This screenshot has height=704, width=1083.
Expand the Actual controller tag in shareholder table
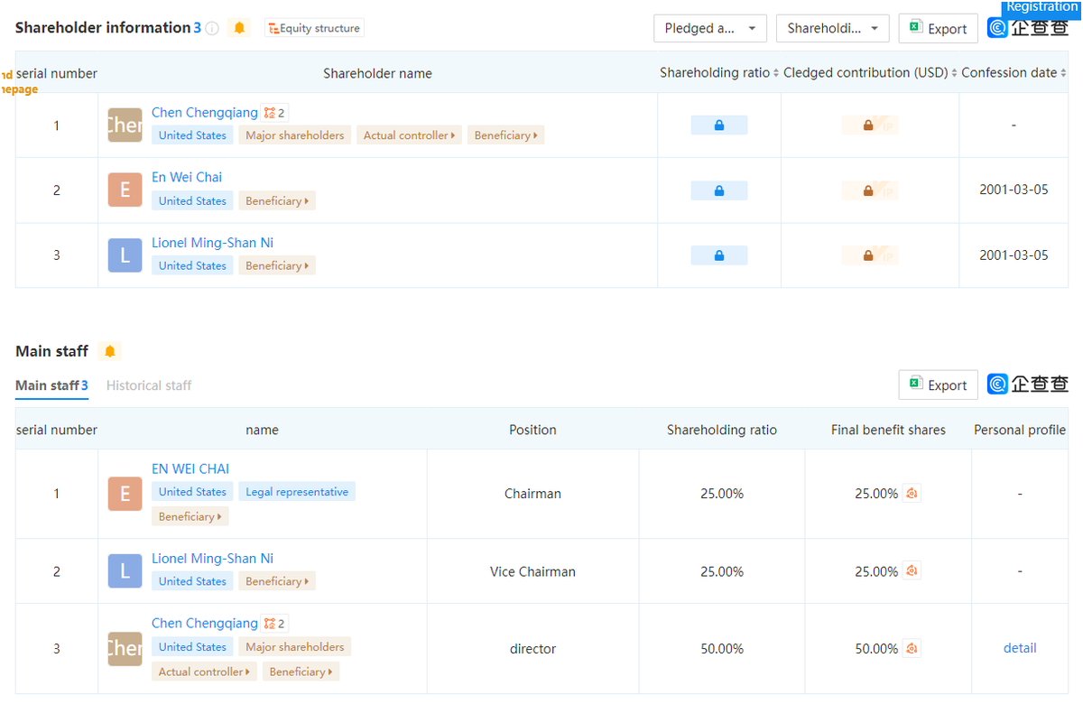click(x=410, y=135)
